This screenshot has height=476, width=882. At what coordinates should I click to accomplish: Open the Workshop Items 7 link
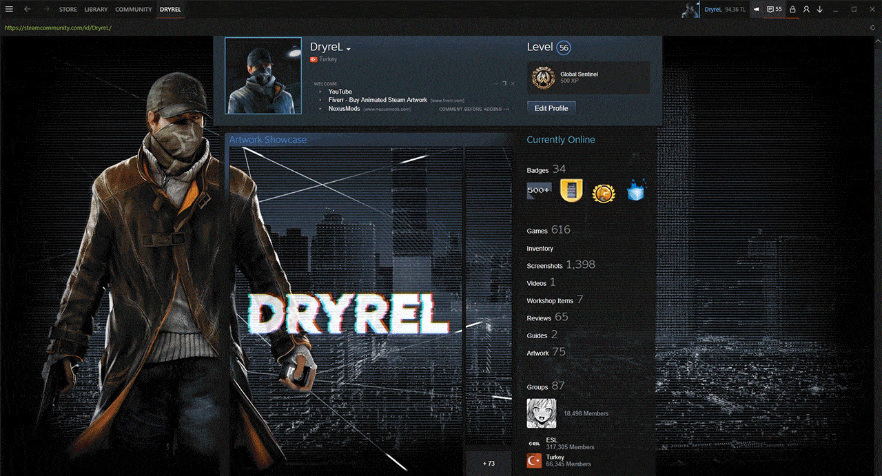[x=555, y=300]
